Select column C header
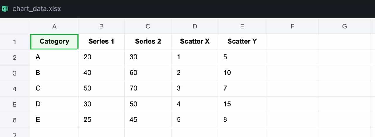The width and height of the screenshot is (375, 137). click(148, 26)
